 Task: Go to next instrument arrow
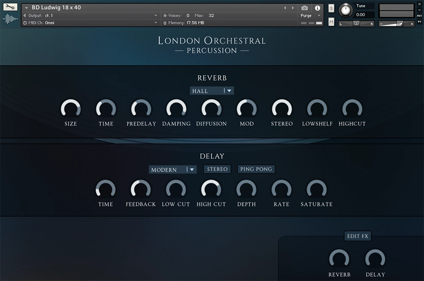[x=293, y=8]
